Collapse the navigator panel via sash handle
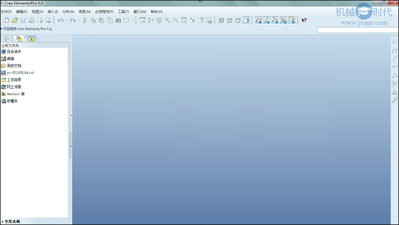This screenshot has width=399, height=225. coord(71,115)
